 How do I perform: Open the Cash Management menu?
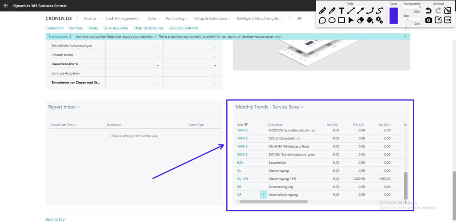[x=123, y=19]
